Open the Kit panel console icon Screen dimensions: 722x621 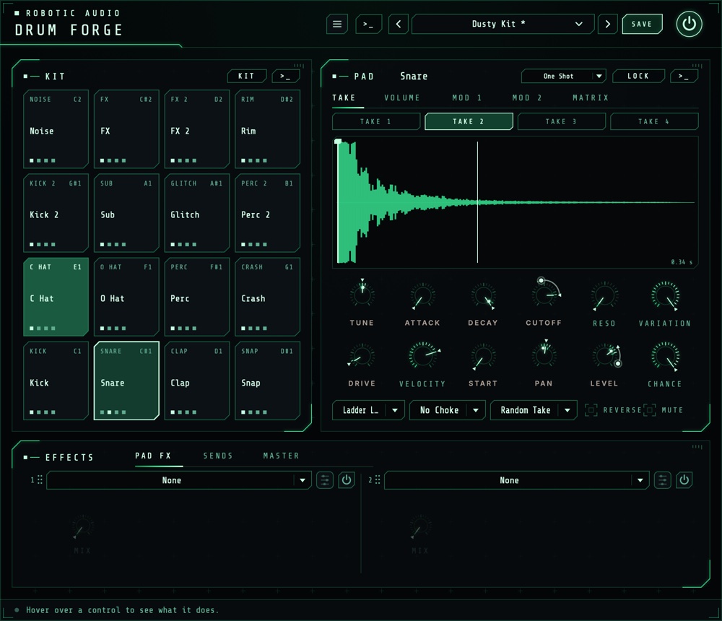[285, 76]
